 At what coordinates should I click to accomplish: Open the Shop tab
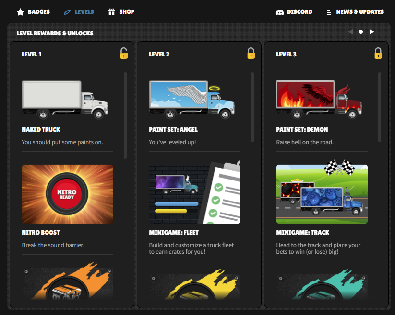(121, 12)
